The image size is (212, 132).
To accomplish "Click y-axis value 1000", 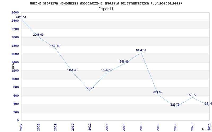I will coord(15,79).
